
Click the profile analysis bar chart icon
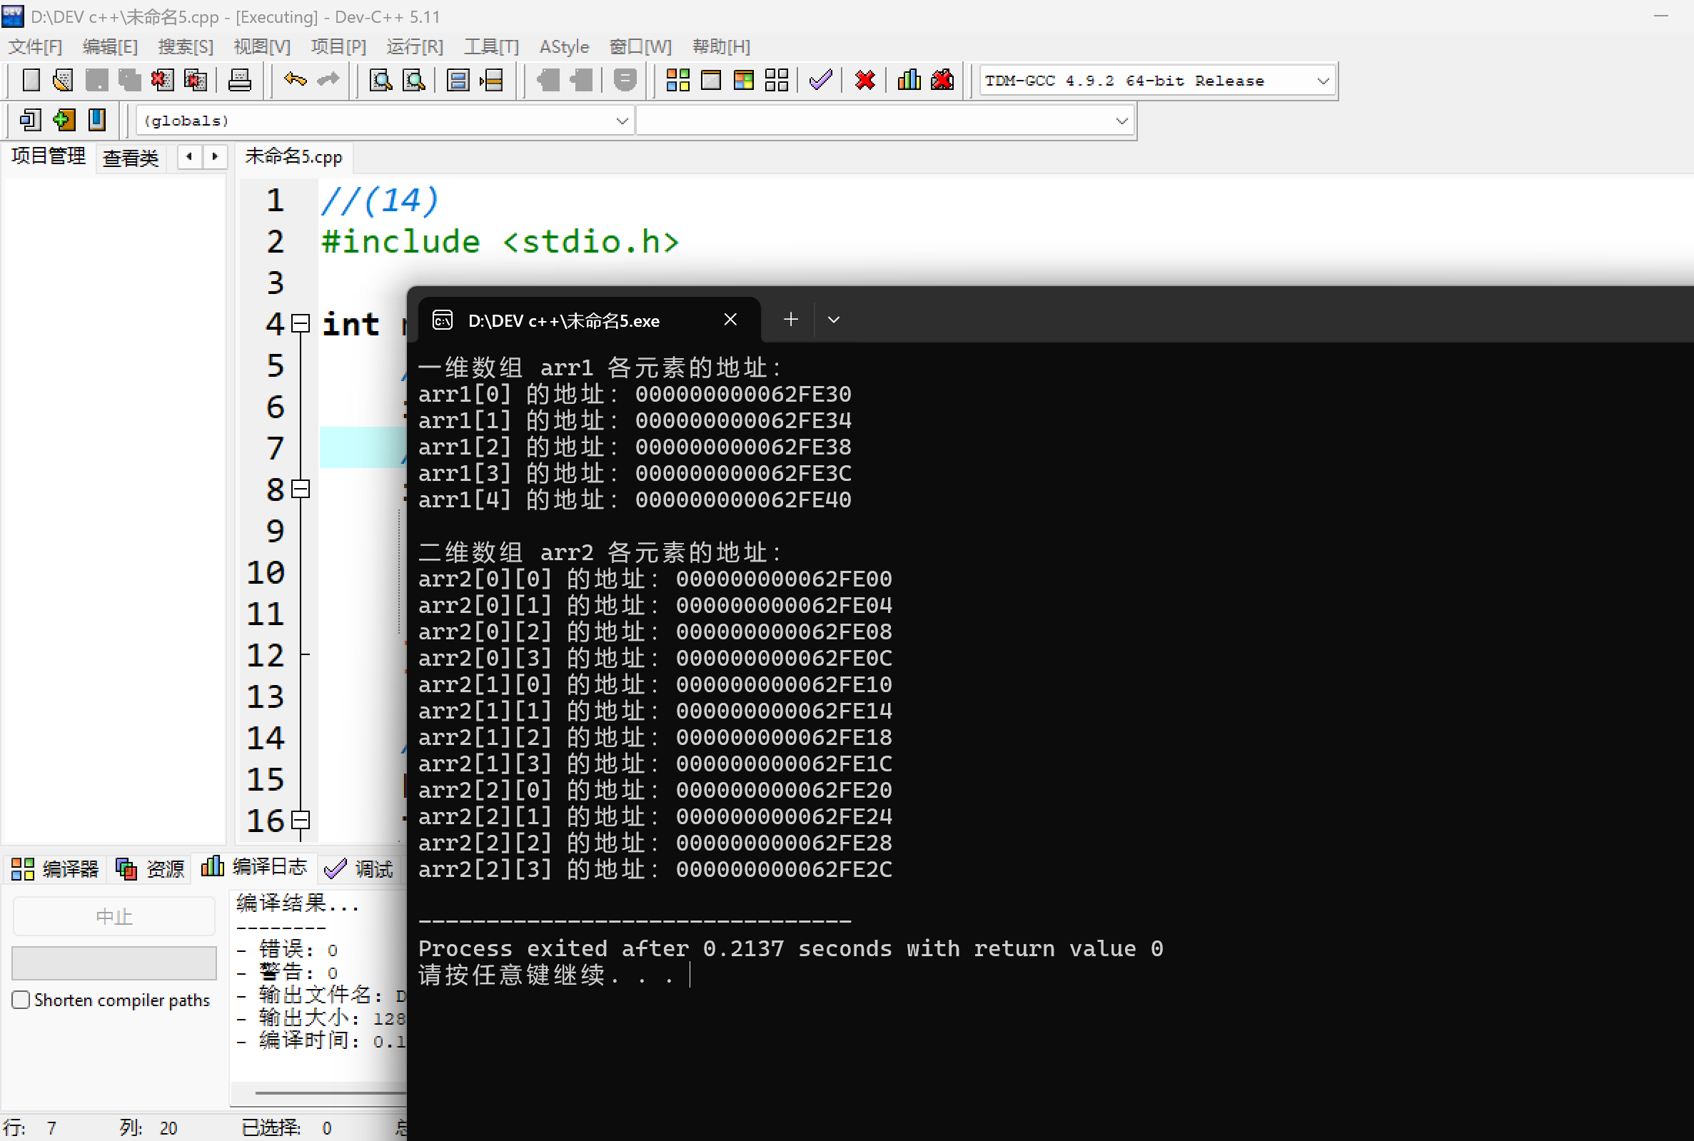pyautogui.click(x=909, y=80)
